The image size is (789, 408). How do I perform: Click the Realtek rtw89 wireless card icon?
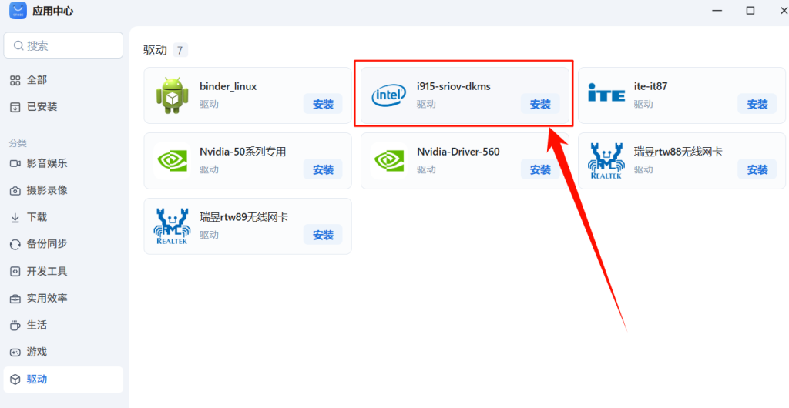click(172, 226)
